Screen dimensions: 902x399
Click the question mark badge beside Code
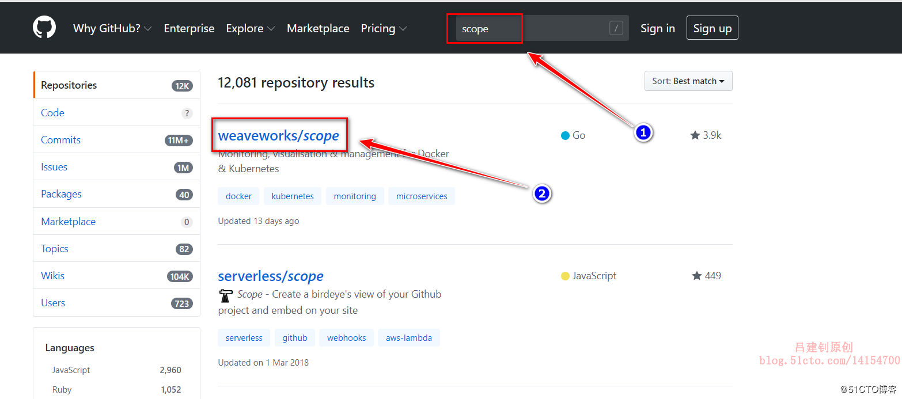tap(187, 113)
